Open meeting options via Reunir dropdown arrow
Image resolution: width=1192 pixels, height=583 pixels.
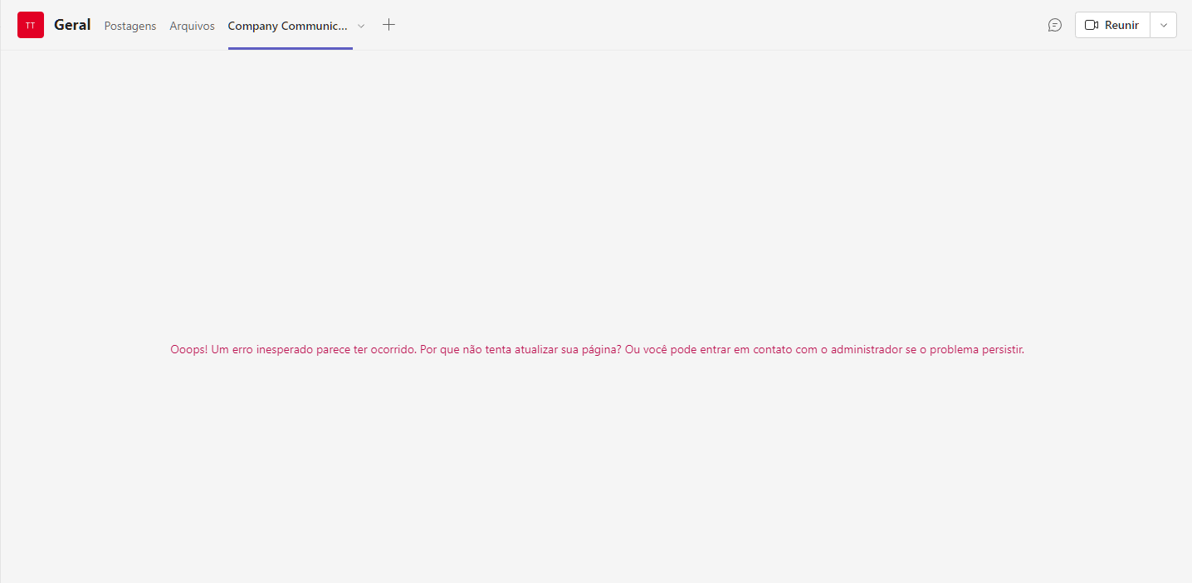1164,25
